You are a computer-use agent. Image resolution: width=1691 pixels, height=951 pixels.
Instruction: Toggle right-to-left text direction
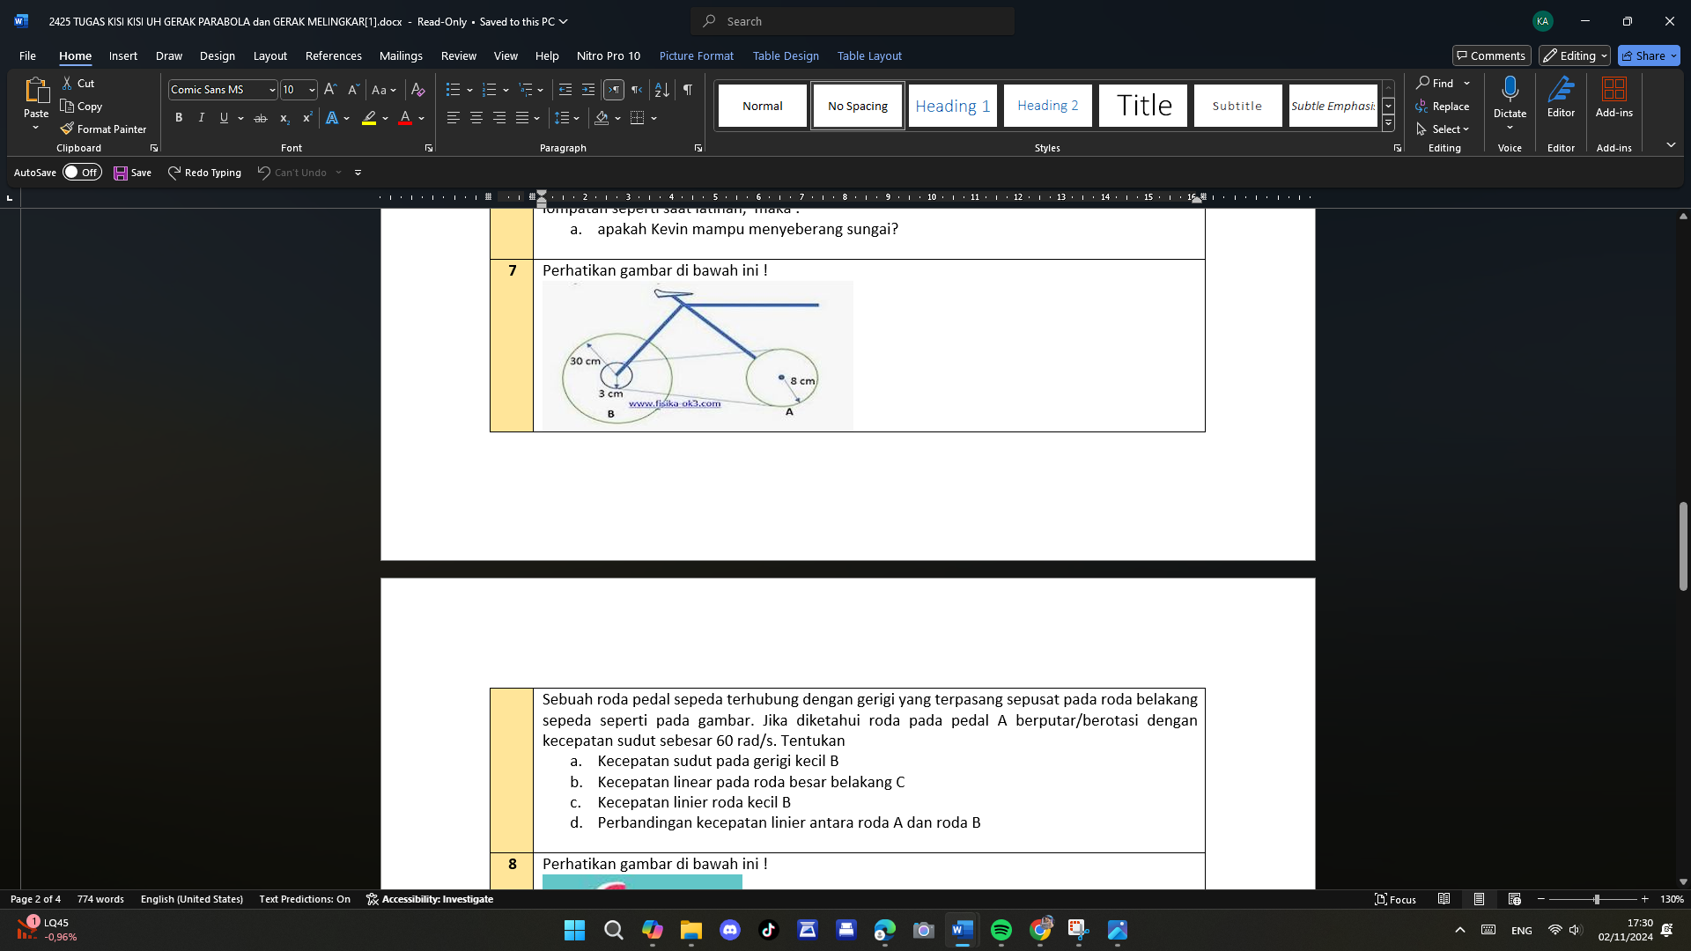click(637, 90)
